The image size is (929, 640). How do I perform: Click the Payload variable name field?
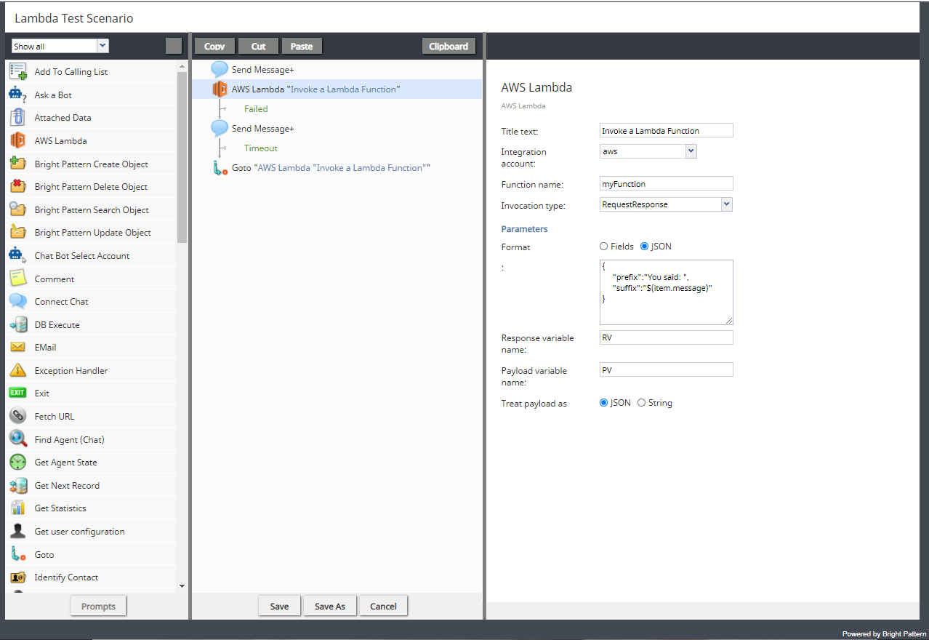tap(667, 369)
